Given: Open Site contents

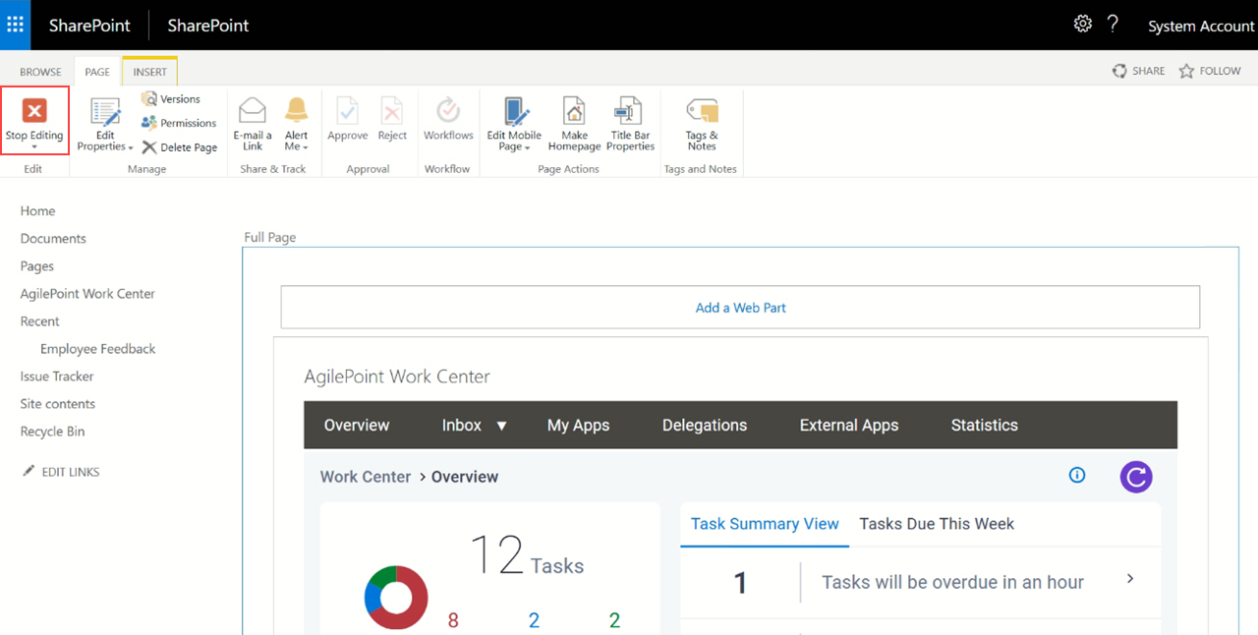Looking at the screenshot, I should click(x=58, y=404).
